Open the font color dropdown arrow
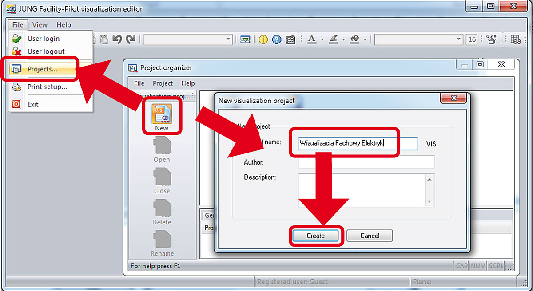The height and width of the screenshot is (291, 533). (322, 39)
